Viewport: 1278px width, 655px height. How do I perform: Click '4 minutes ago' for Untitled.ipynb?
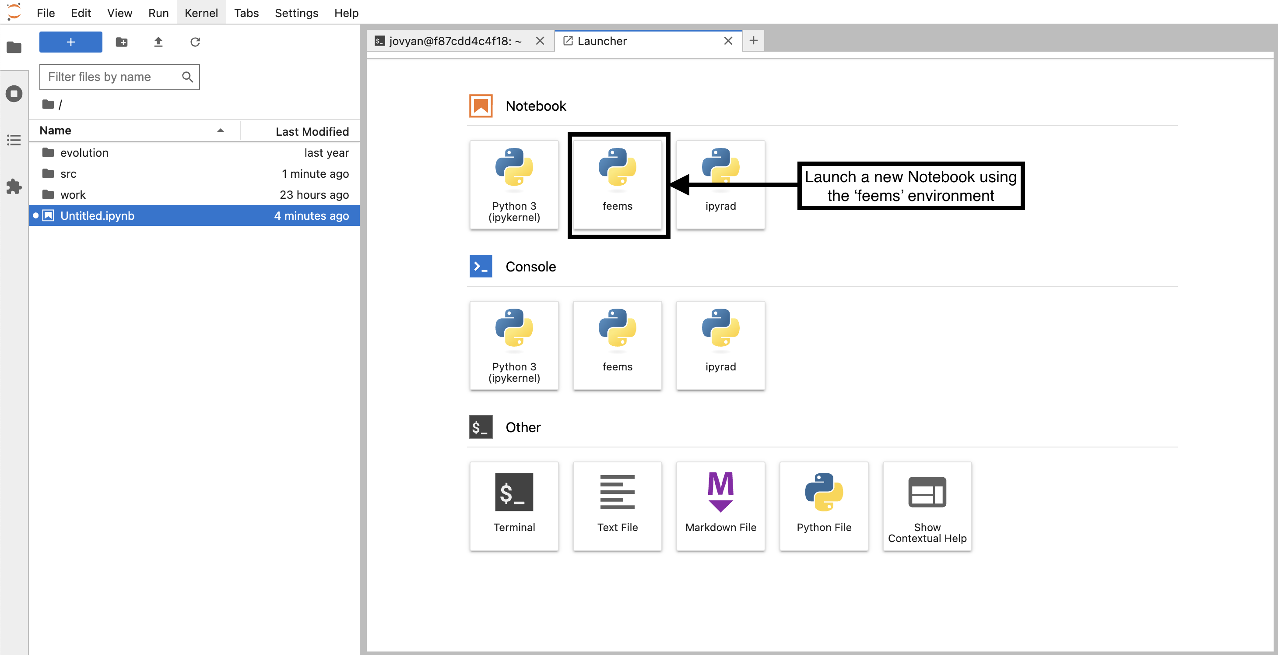coord(312,215)
